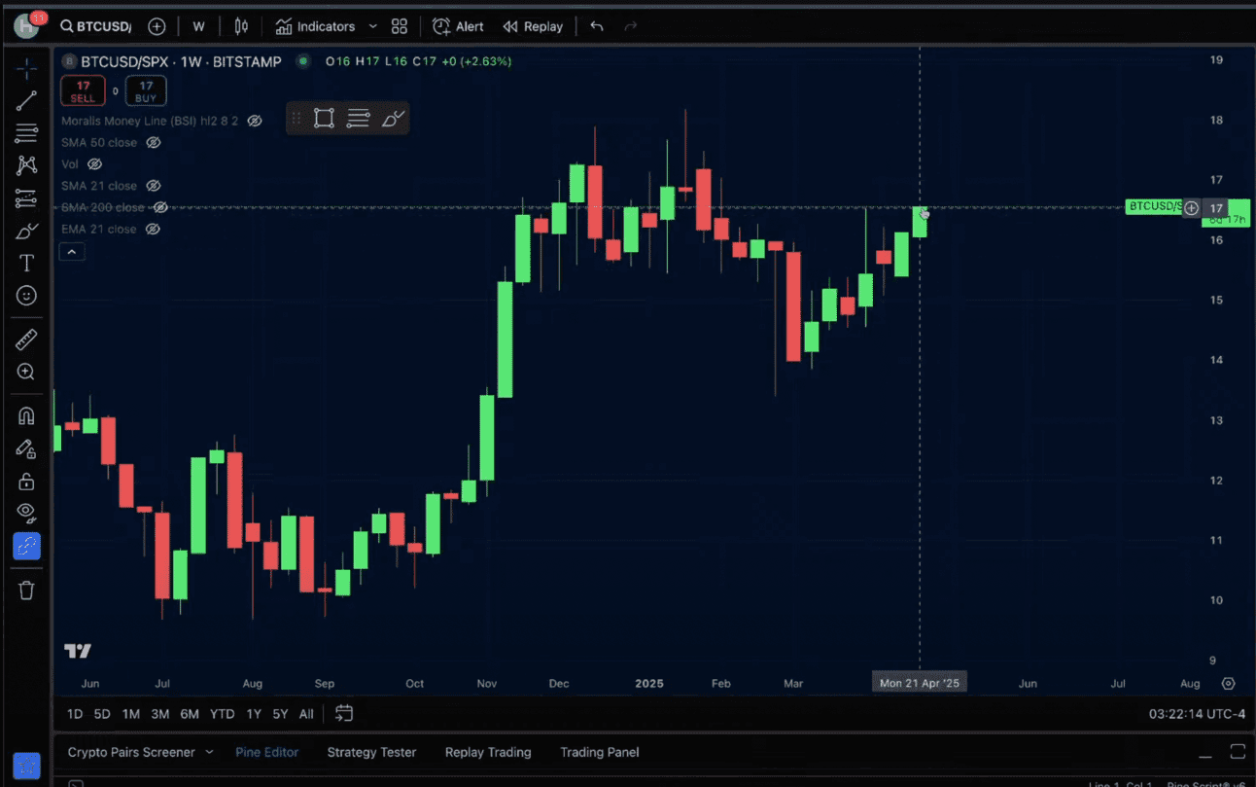Click the trash icon to remove drawings

point(26,590)
